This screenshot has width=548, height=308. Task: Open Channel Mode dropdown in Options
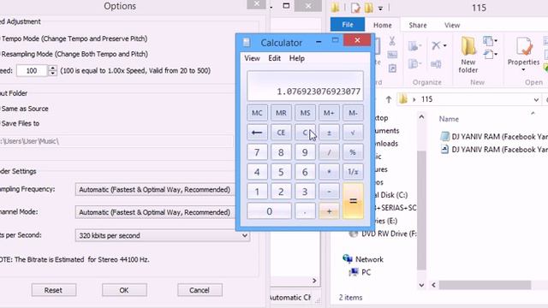point(156,212)
